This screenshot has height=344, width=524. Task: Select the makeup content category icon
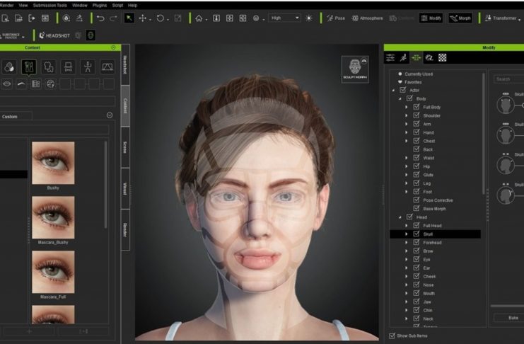(x=29, y=67)
